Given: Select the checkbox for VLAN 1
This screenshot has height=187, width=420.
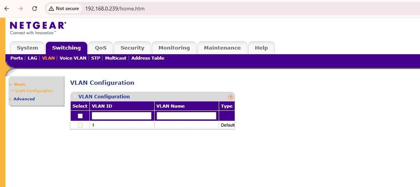Looking at the screenshot, I should [x=80, y=125].
